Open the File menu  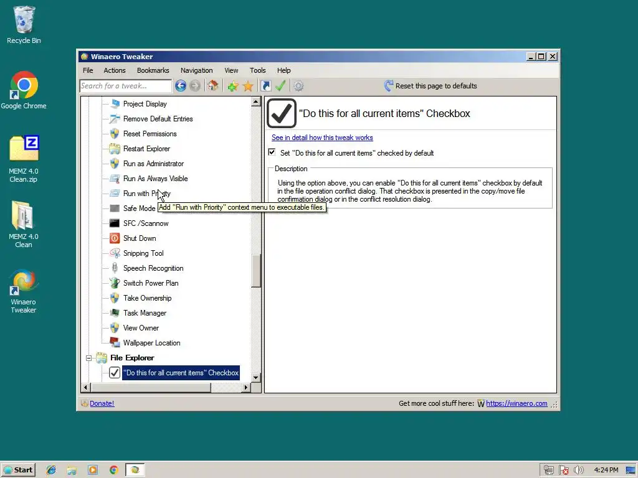88,70
